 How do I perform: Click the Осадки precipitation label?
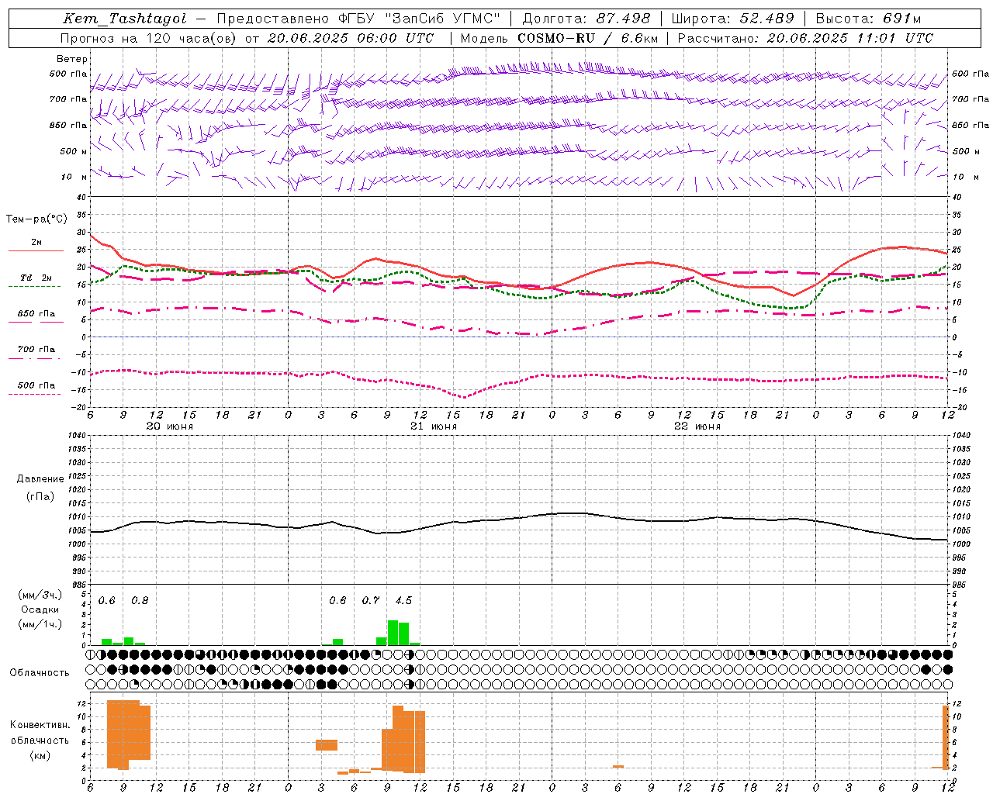40,609
